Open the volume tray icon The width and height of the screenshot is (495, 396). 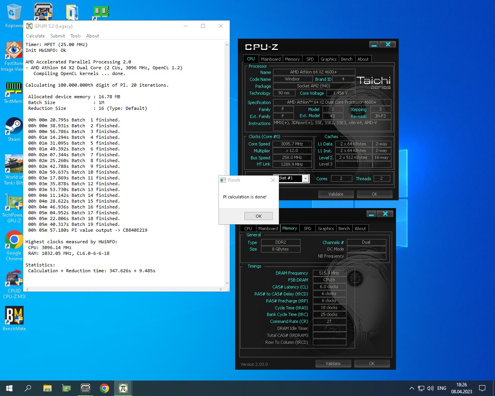tap(430, 388)
